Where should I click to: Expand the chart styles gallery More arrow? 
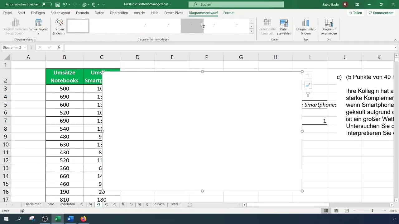pyautogui.click(x=251, y=31)
